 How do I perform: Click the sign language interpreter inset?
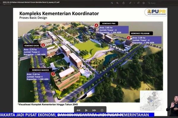pos(172,106)
